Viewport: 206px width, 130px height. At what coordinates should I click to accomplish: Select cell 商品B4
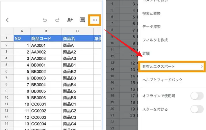click(78, 84)
